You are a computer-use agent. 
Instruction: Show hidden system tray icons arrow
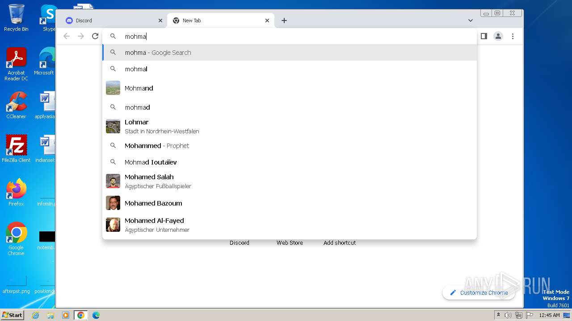coord(499,315)
